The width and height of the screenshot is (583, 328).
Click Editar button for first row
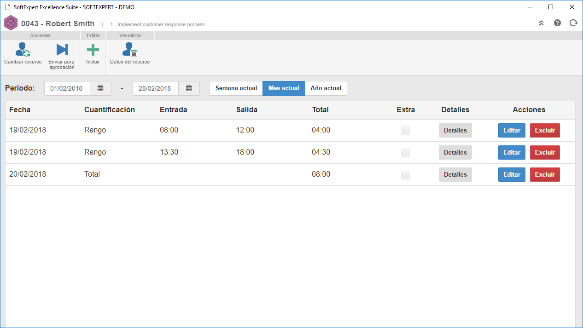tap(512, 131)
